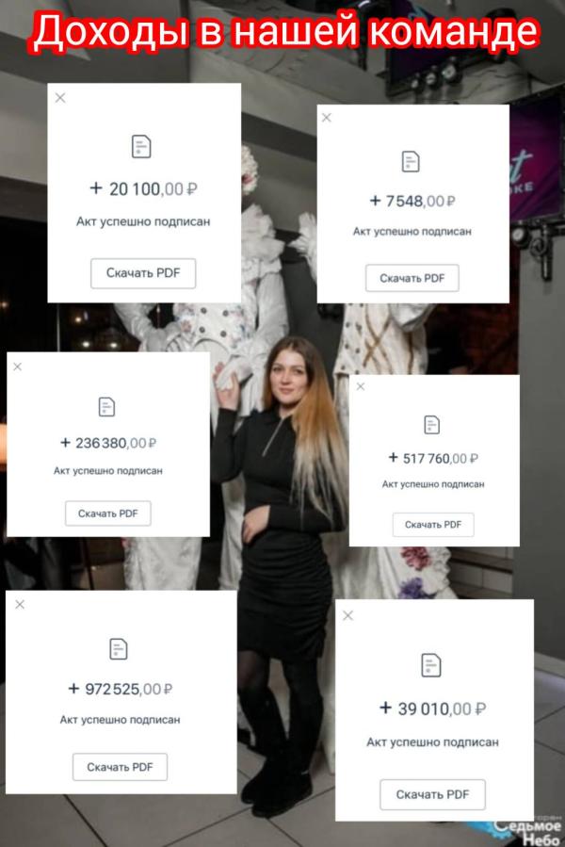
Task: Click the document icon above 236 380,00 ₽
Action: tap(107, 407)
